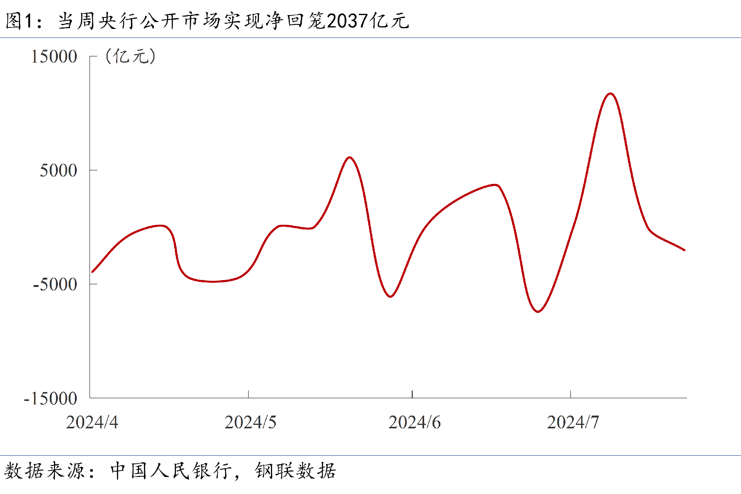741x494 pixels.
Task: Click the 2024/5 x-axis label
Action: pyautogui.click(x=250, y=422)
